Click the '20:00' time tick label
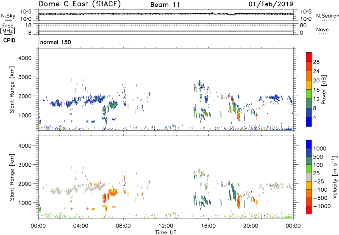This screenshot has height=235, width=339. (x=250, y=226)
